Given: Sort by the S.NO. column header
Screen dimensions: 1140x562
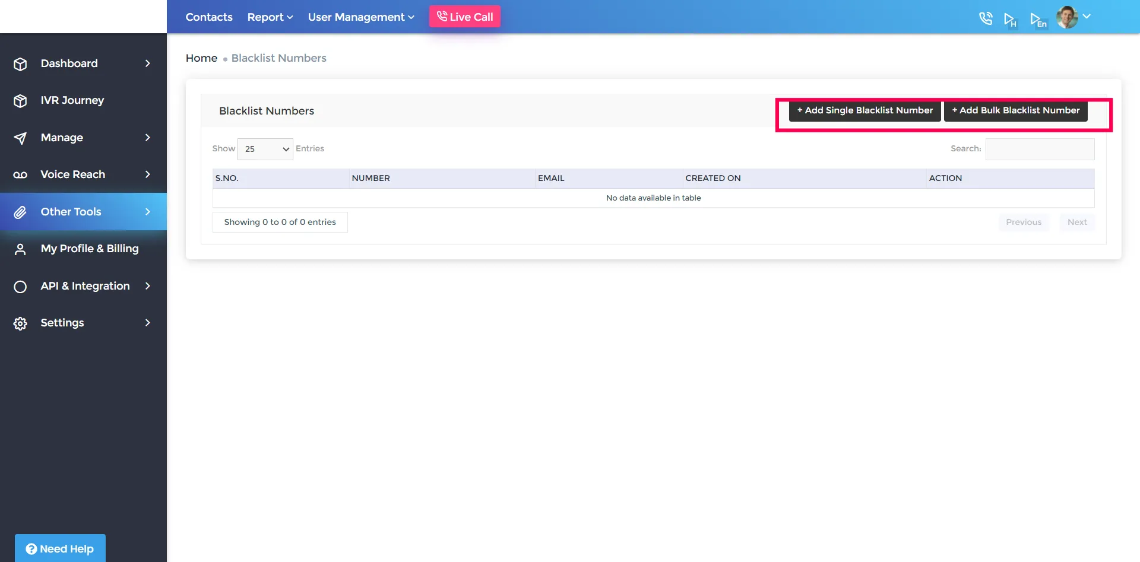Looking at the screenshot, I should click(281, 178).
